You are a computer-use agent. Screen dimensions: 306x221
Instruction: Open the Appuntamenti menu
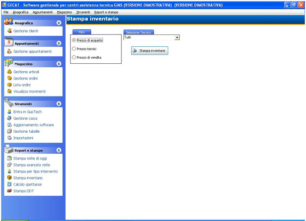pos(42,12)
